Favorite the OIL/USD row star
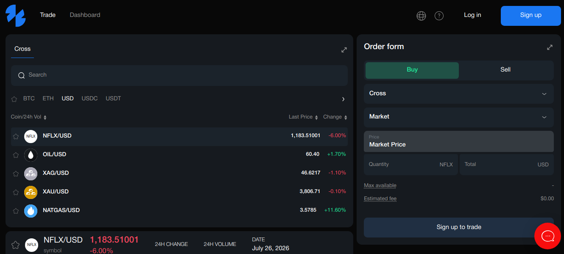 click(x=16, y=155)
